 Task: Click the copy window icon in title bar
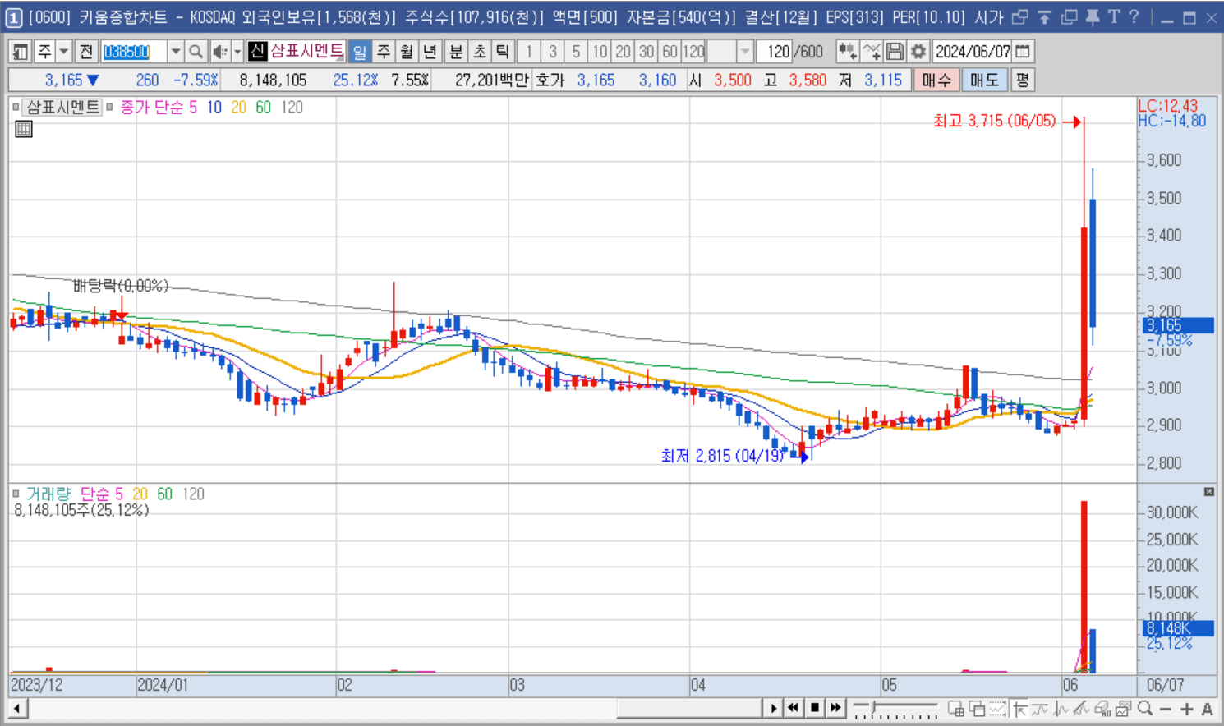[x=1068, y=16]
